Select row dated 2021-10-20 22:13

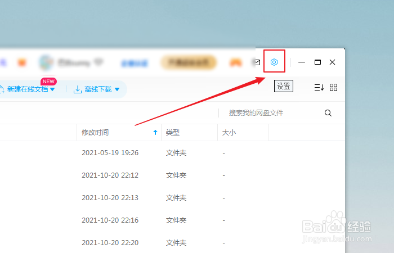(172, 198)
